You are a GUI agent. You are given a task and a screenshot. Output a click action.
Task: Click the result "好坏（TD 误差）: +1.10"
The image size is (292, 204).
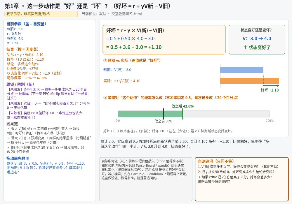tap(25, 59)
